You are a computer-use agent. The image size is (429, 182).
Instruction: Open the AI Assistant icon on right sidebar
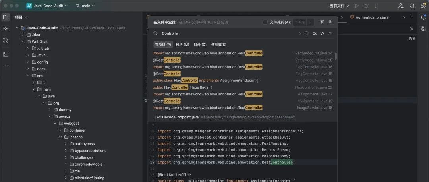point(423,29)
